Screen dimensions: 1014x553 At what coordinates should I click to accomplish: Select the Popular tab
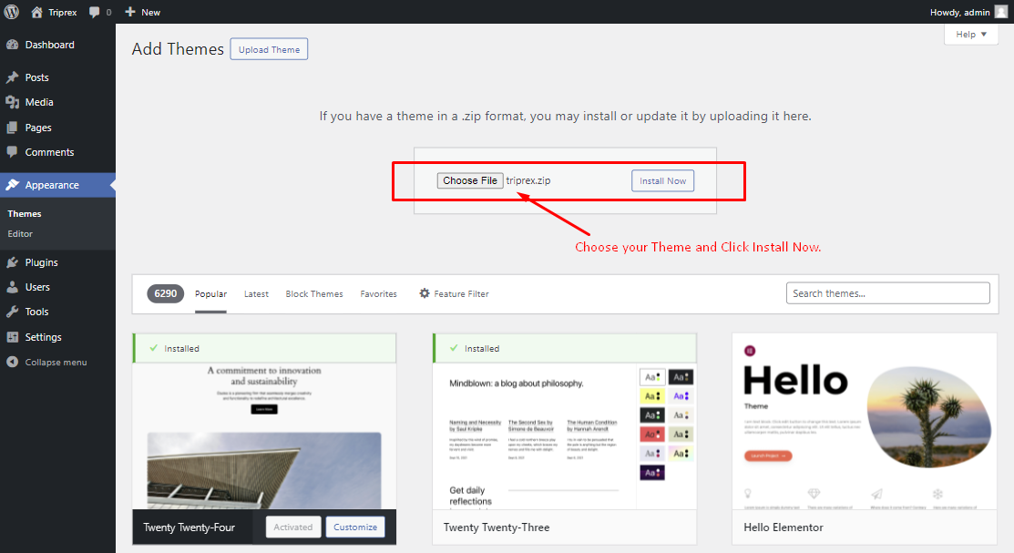pos(210,293)
